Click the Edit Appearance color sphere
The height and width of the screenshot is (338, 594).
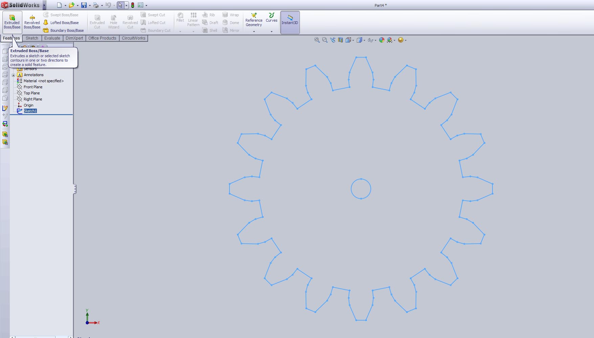(382, 40)
